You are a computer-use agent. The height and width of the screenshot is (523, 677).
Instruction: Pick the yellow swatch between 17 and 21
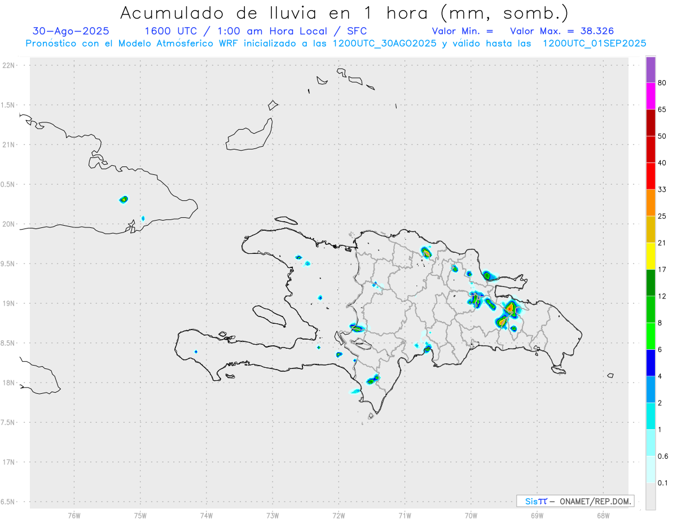tap(650, 256)
